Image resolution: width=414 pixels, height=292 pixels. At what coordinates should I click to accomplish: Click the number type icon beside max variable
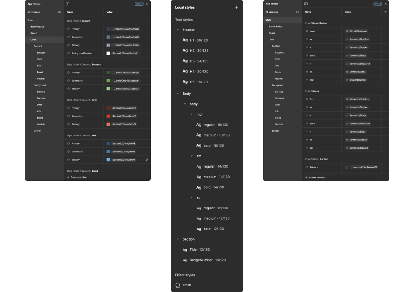(x=307, y=79)
